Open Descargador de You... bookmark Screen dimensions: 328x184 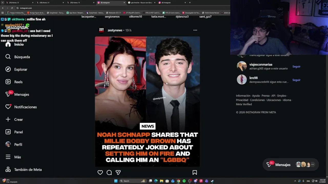[x=191, y=13]
